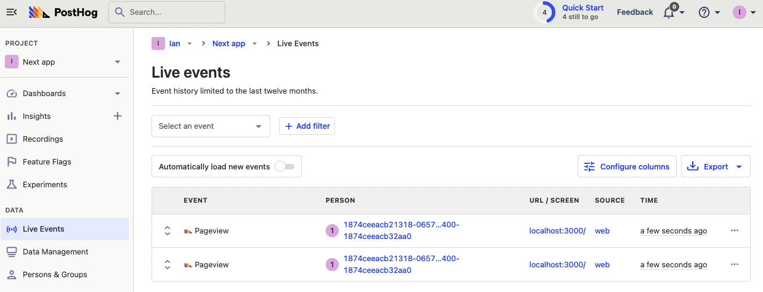
Task: Collapse the sidebar with the hamburger icon
Action: tap(12, 12)
